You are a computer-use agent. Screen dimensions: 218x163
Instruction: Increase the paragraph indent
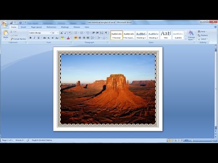pyautogui.click(x=97, y=33)
